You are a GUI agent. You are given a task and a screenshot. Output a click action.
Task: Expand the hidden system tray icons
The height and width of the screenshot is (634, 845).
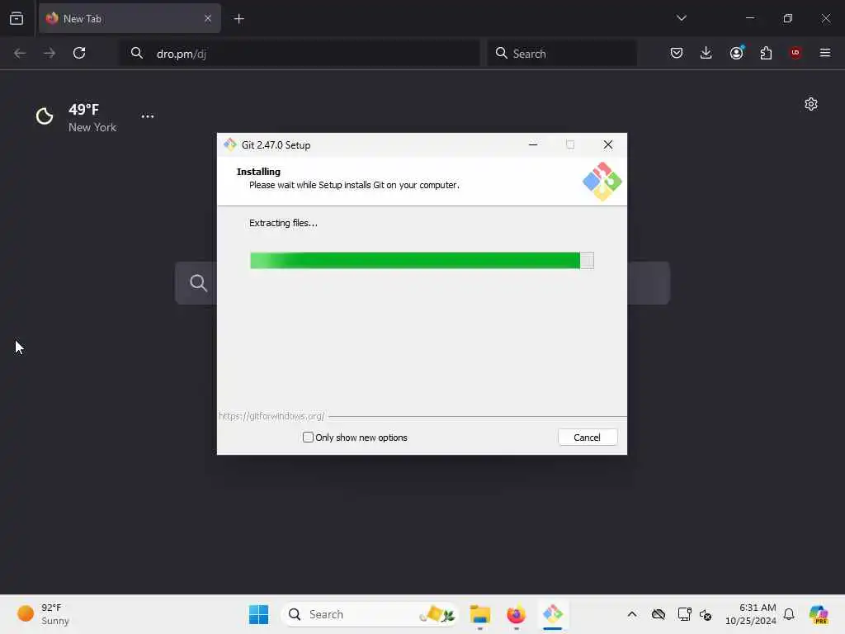pos(632,614)
